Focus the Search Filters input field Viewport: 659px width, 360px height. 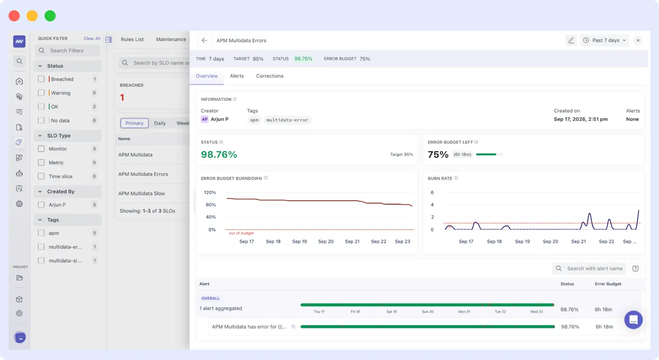68,50
